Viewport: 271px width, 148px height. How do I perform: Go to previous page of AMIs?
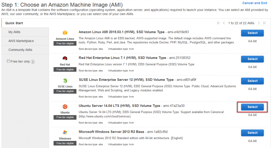click(x=224, y=23)
